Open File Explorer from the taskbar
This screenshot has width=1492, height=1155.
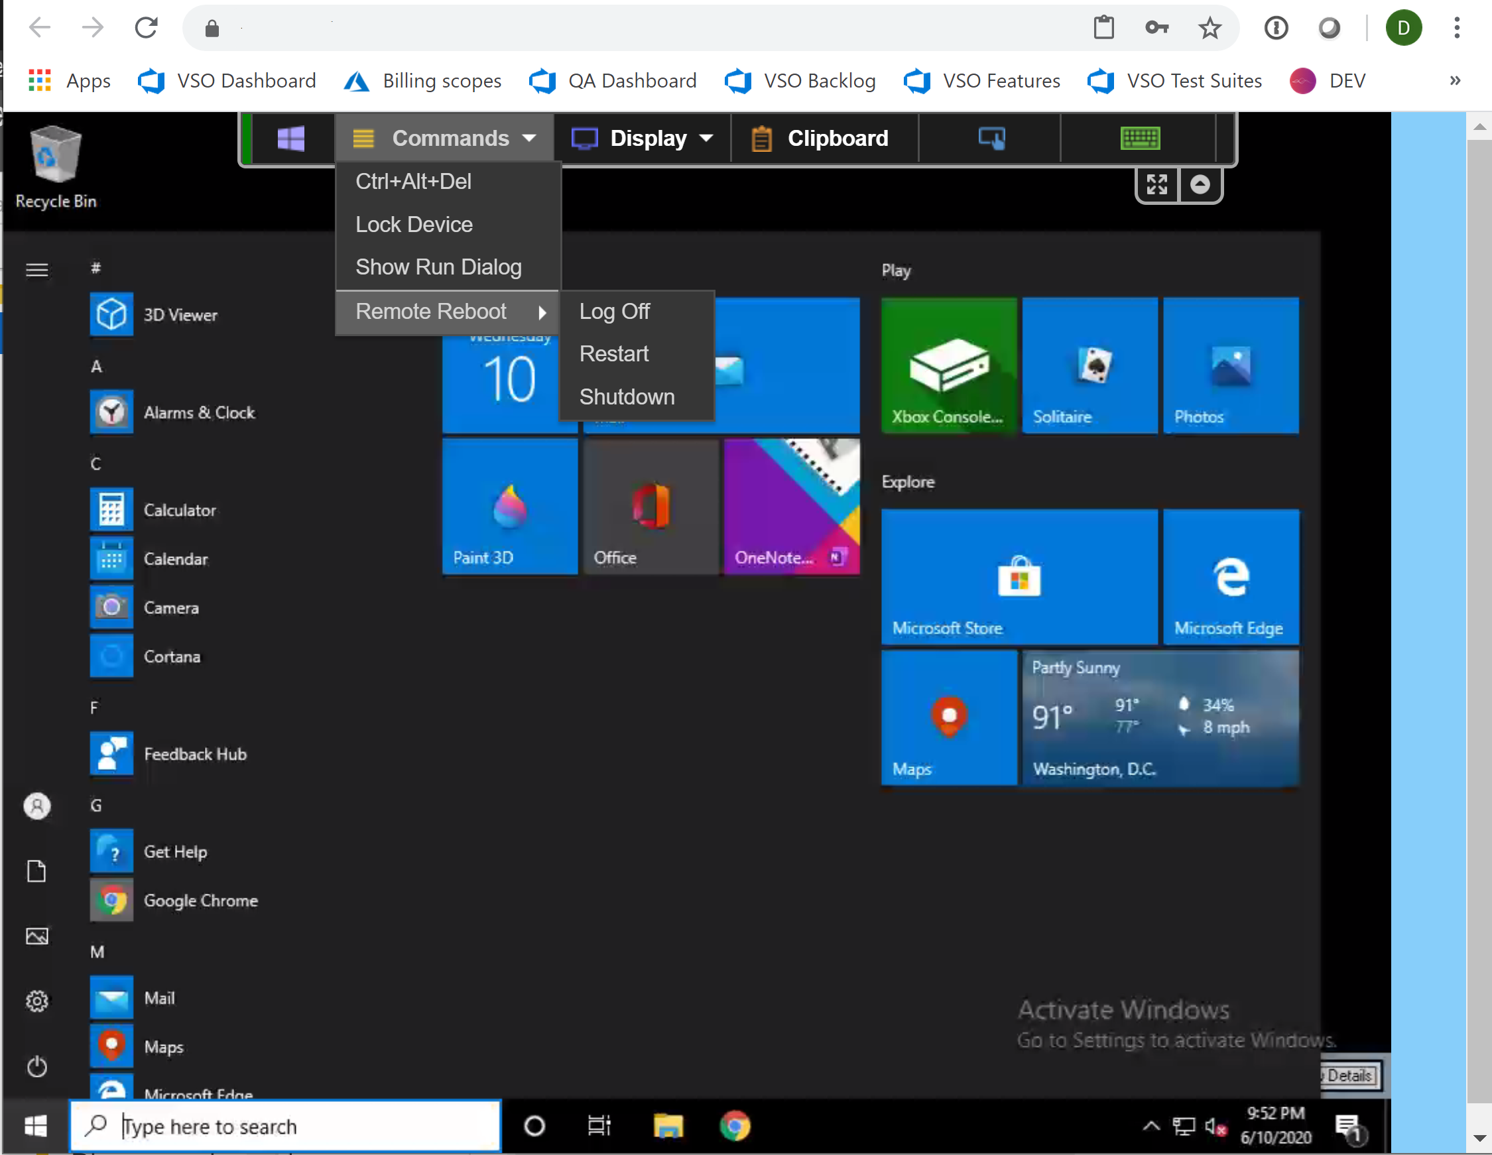click(x=668, y=1125)
